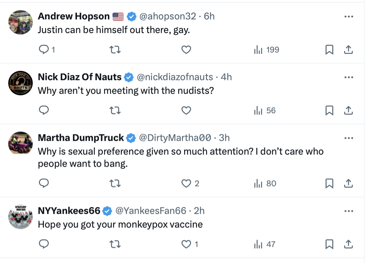View analytics for Andrew Hopson's tweet
The height and width of the screenshot is (263, 369).
click(x=266, y=50)
